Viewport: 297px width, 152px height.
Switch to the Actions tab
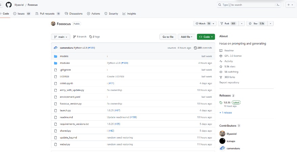coord(94,14)
